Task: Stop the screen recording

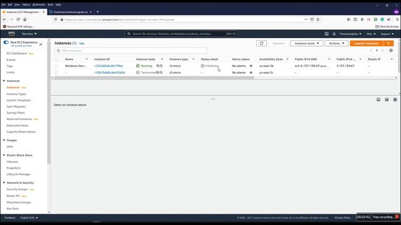Action: point(385,217)
